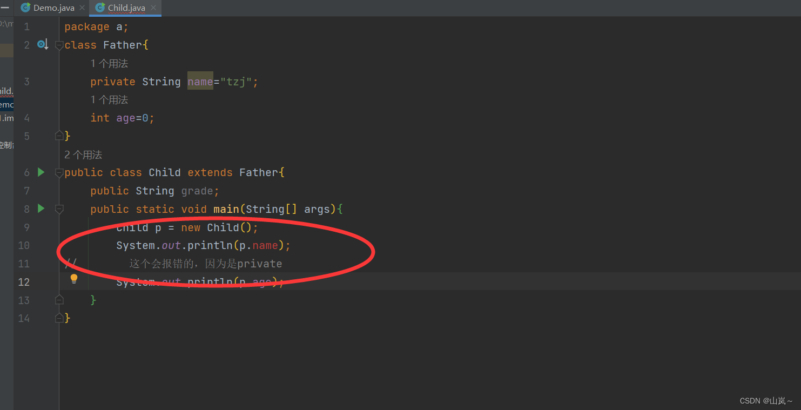
Task: Select the Child.java tab
Action: (126, 8)
